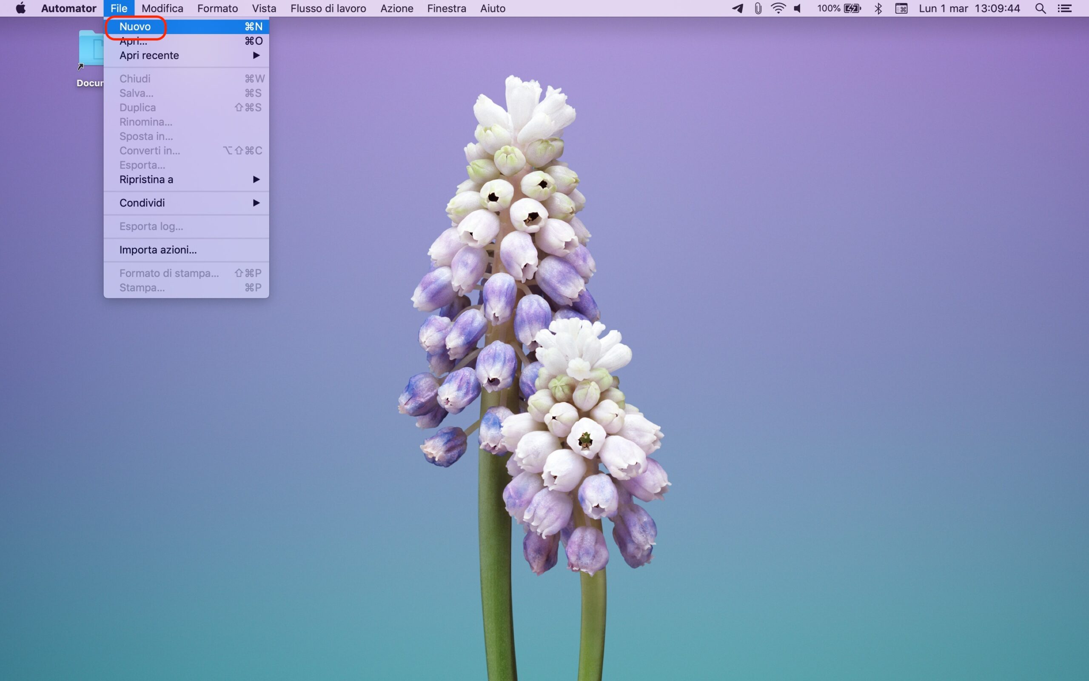Click the date and time clock

(x=969, y=8)
